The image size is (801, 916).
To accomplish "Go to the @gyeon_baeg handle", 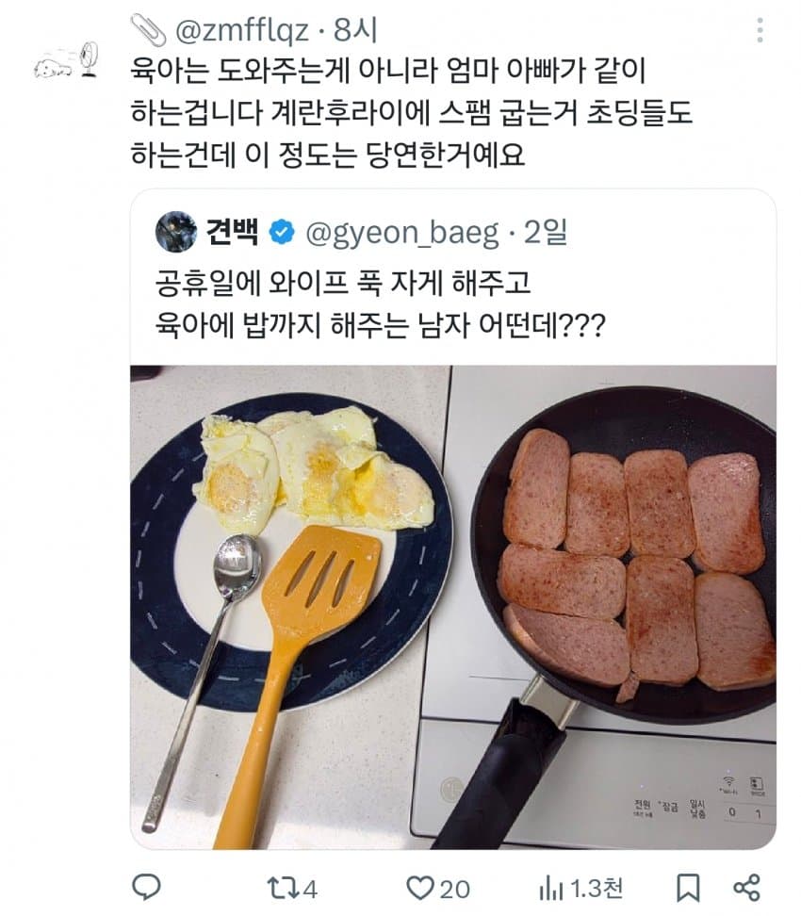I will point(401,233).
